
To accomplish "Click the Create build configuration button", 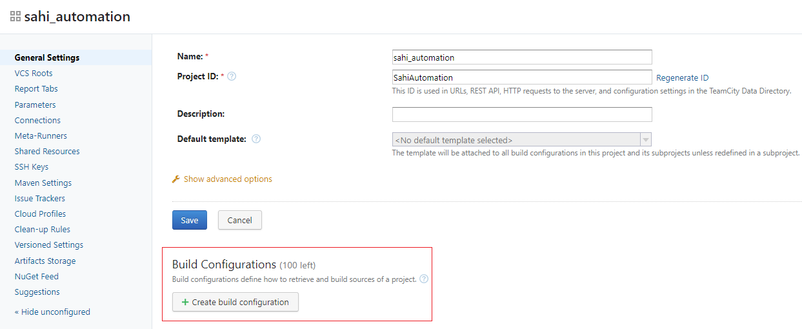I will 236,302.
